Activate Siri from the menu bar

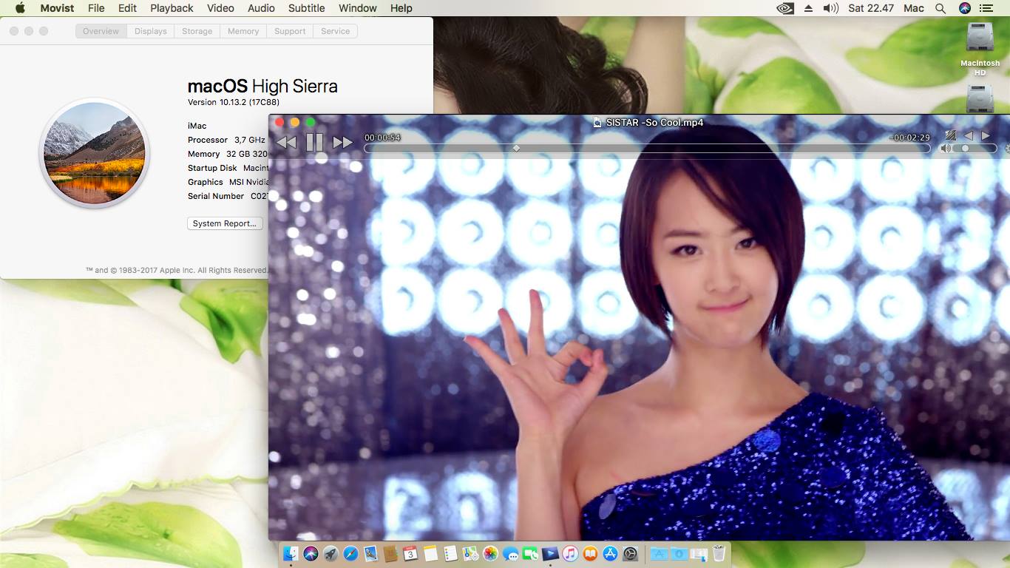click(x=965, y=8)
